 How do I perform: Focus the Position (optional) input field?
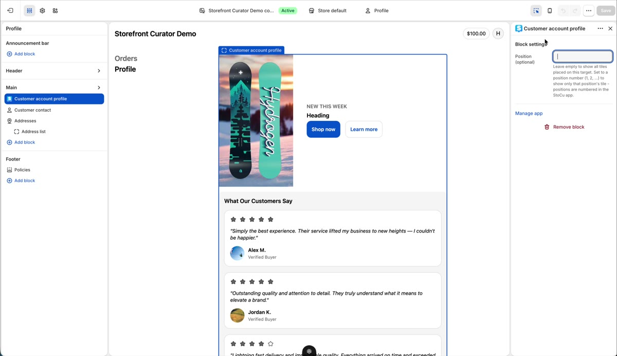[x=583, y=57]
